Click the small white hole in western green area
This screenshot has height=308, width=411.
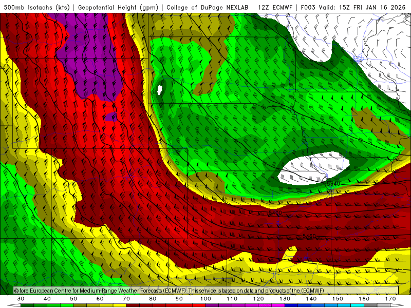click(160, 89)
